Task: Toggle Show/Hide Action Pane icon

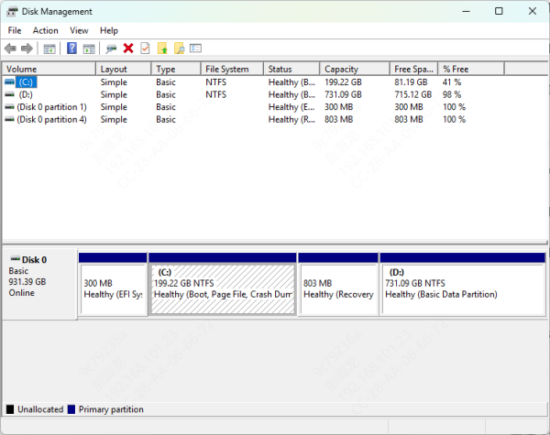Action: [89, 49]
